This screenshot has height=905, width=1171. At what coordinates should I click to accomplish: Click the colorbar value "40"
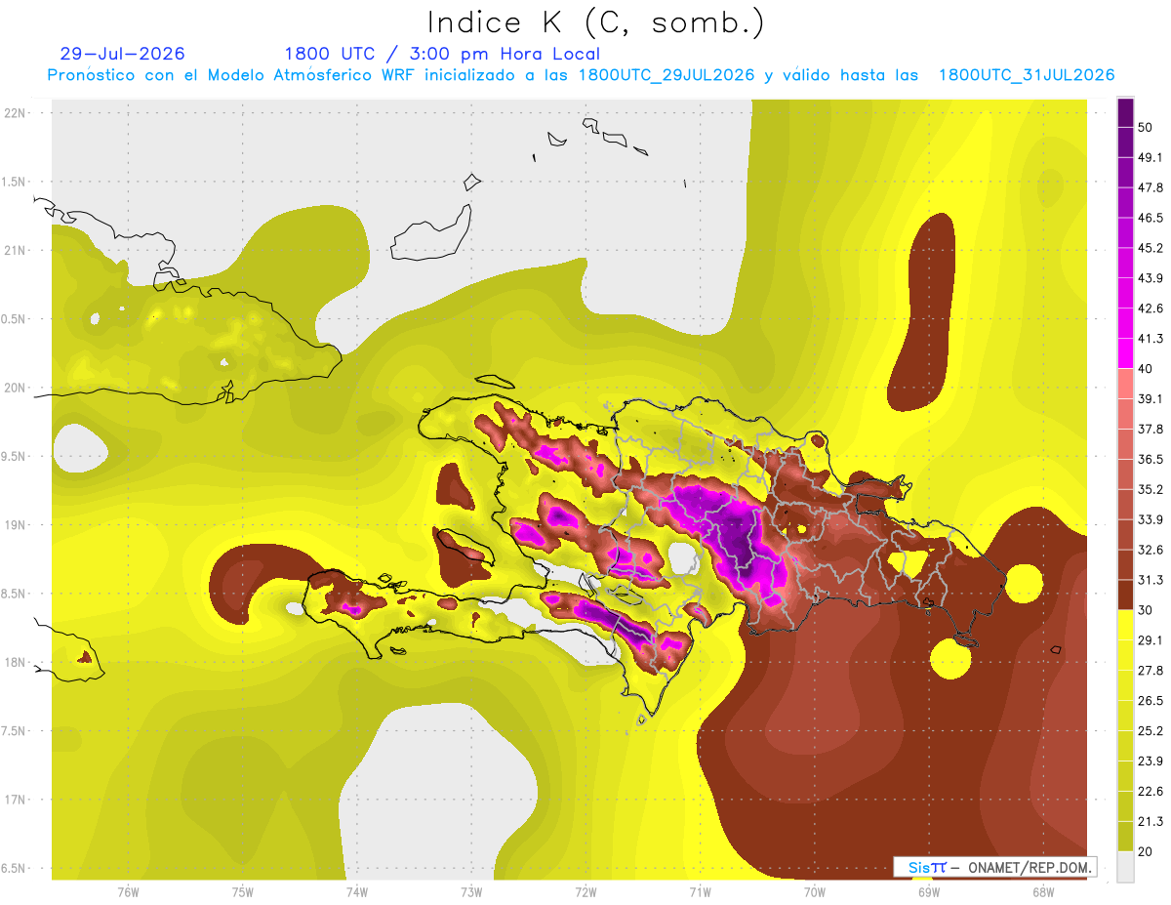click(1146, 369)
